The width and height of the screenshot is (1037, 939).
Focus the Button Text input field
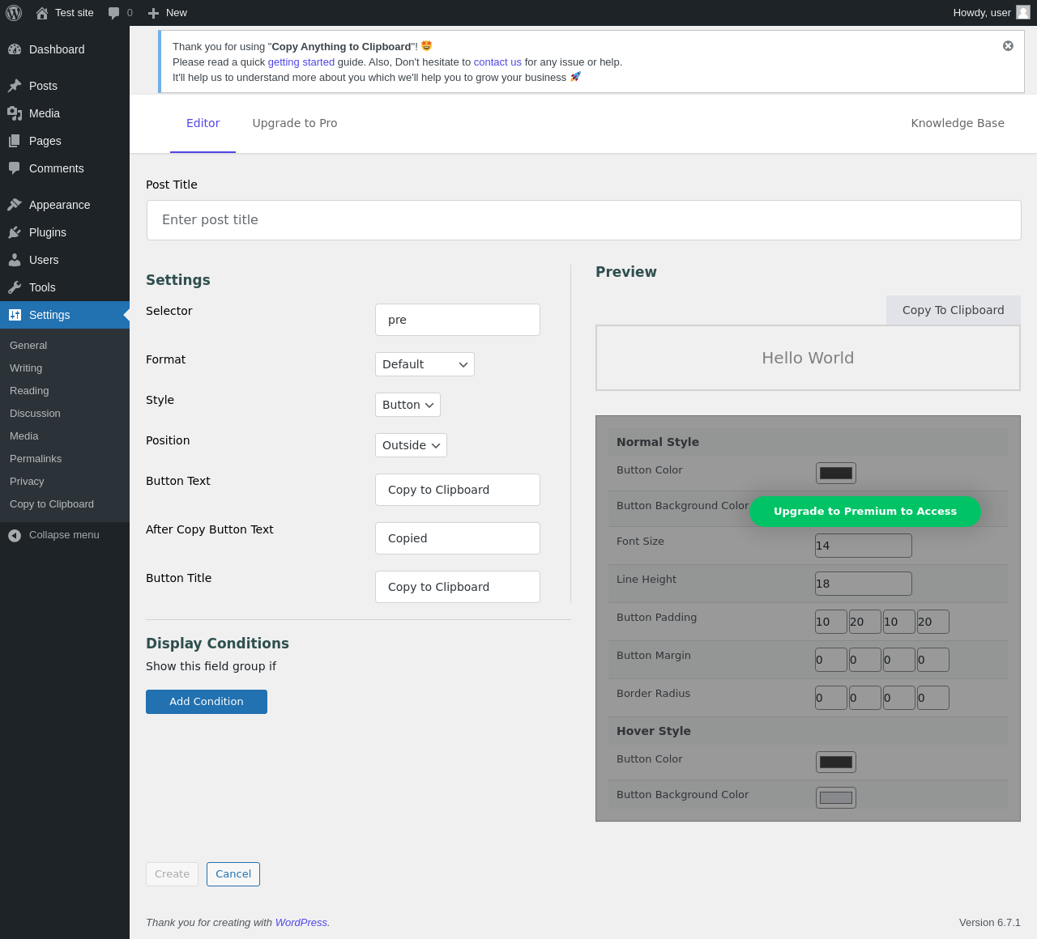pyautogui.click(x=458, y=490)
